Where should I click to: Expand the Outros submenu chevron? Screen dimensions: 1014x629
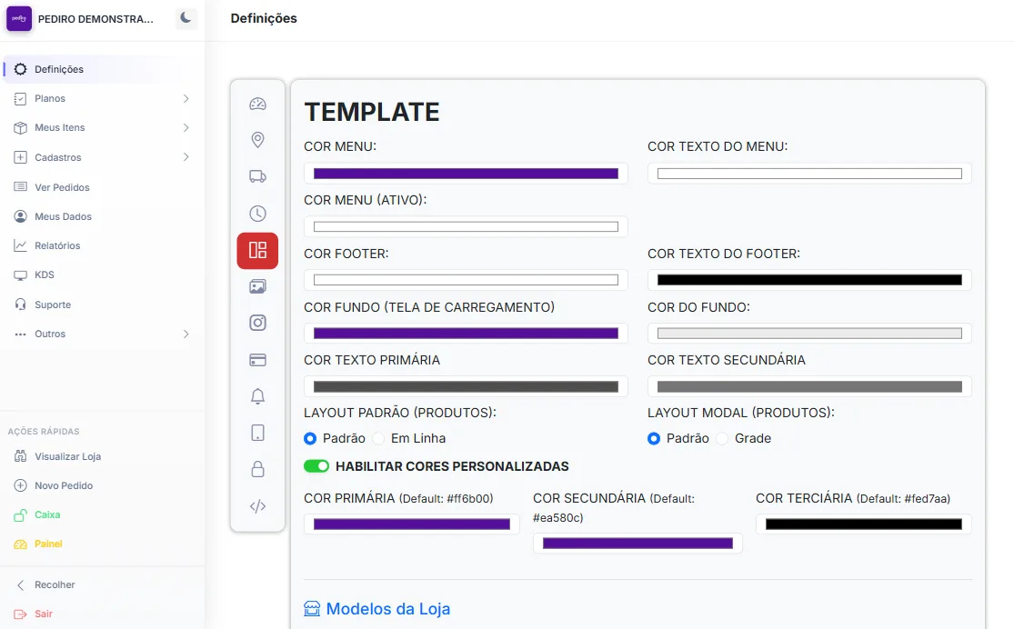[186, 334]
